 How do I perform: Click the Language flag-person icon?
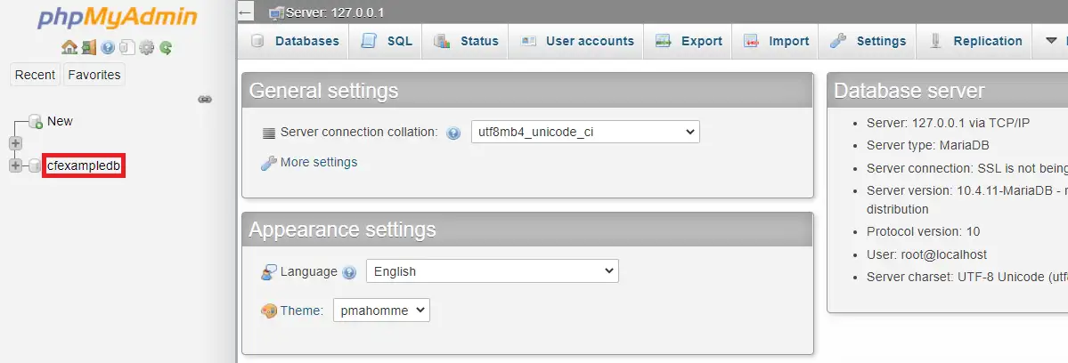[x=269, y=272]
